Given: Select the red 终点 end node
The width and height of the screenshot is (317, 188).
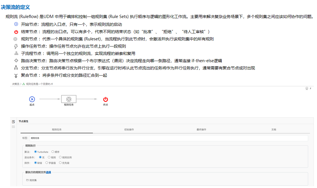Looking at the screenshot, I should click(106, 99).
